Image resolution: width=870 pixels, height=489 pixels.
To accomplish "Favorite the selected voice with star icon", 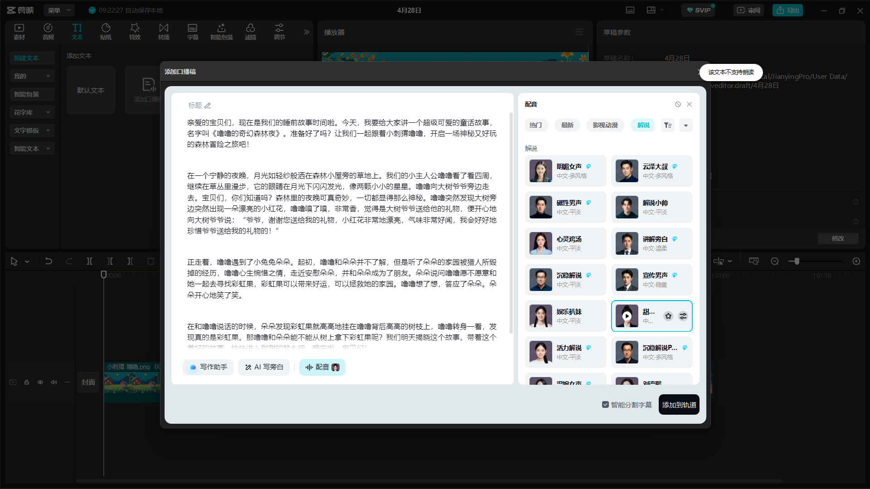I will point(668,316).
